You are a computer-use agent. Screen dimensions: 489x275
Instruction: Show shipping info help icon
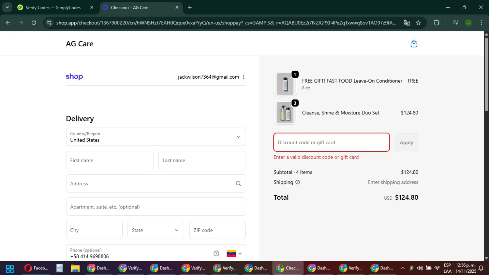click(x=298, y=182)
